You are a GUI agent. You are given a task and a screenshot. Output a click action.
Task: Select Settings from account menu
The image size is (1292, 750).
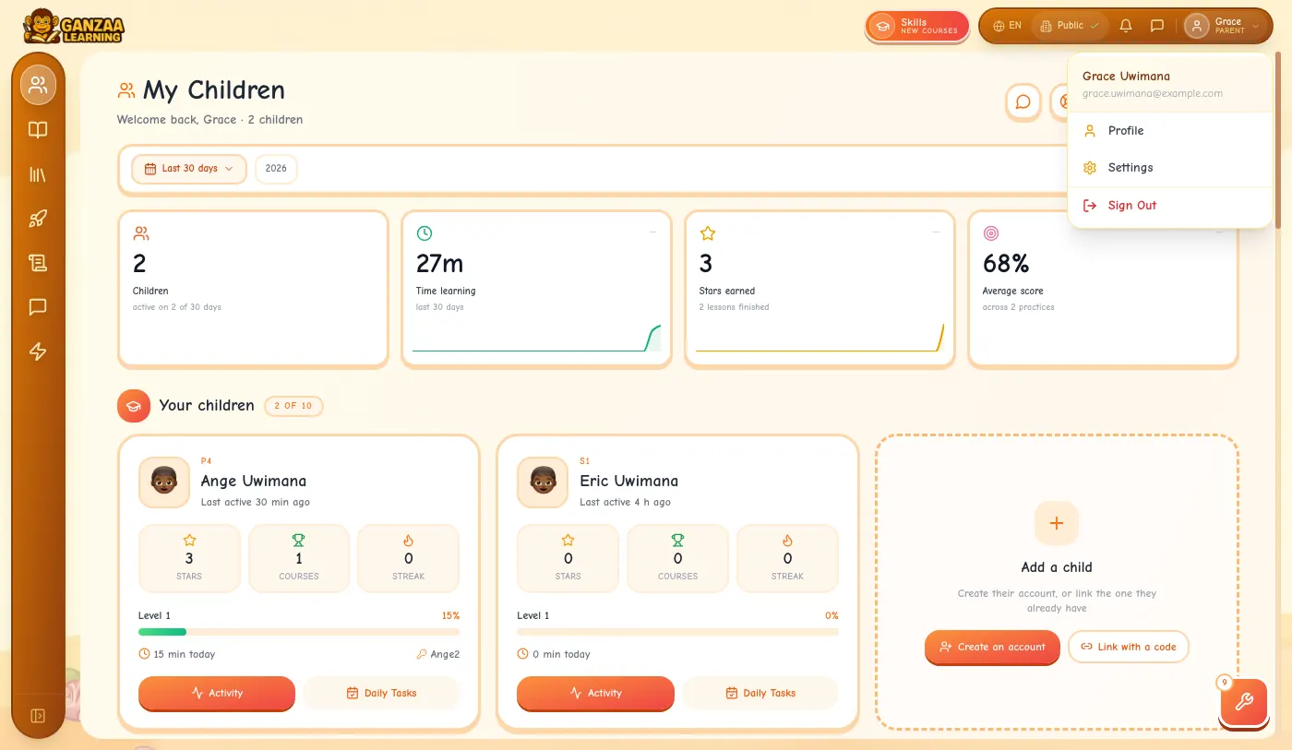1169,168
